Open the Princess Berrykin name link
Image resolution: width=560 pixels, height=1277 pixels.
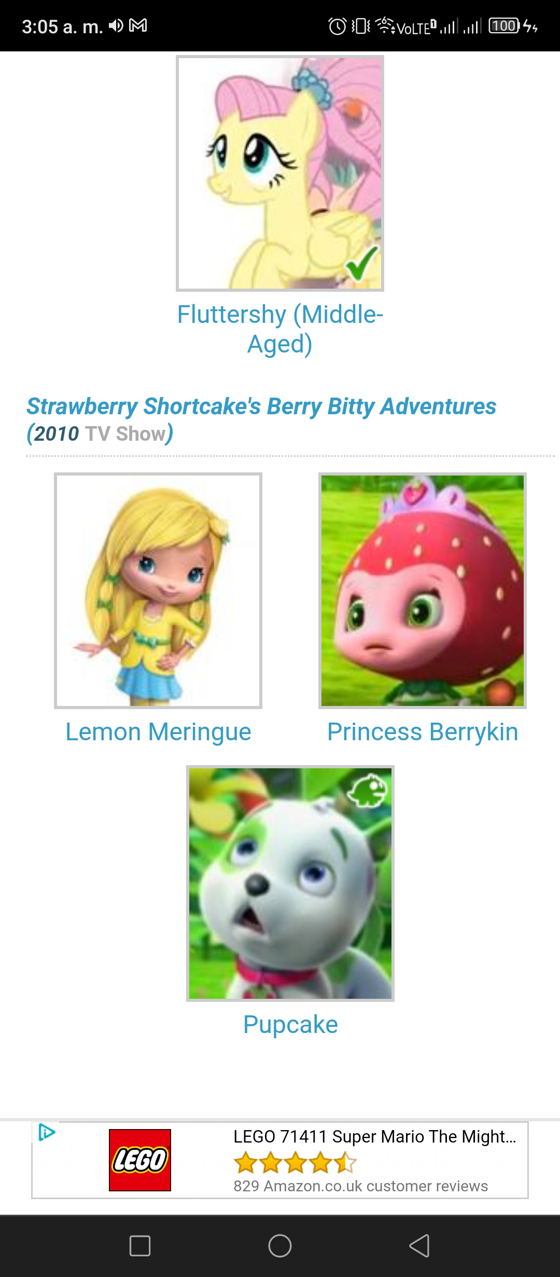coord(423,732)
